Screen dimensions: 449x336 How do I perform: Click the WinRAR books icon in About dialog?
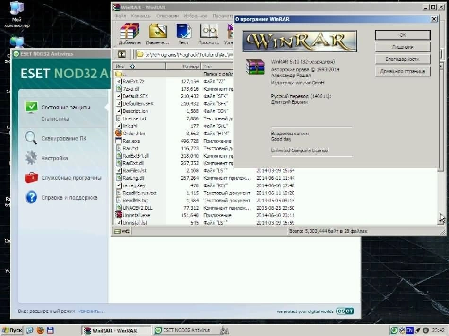click(x=255, y=67)
